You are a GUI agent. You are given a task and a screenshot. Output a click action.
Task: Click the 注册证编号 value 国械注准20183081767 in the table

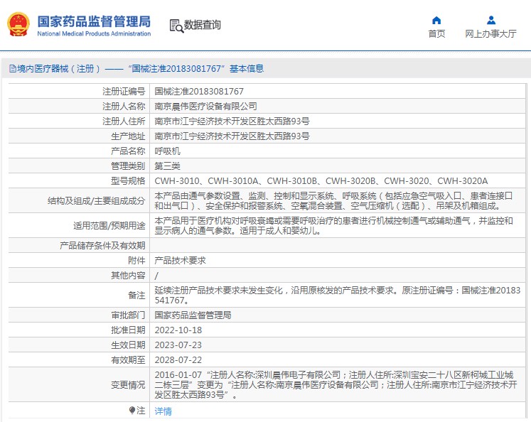pos(199,92)
